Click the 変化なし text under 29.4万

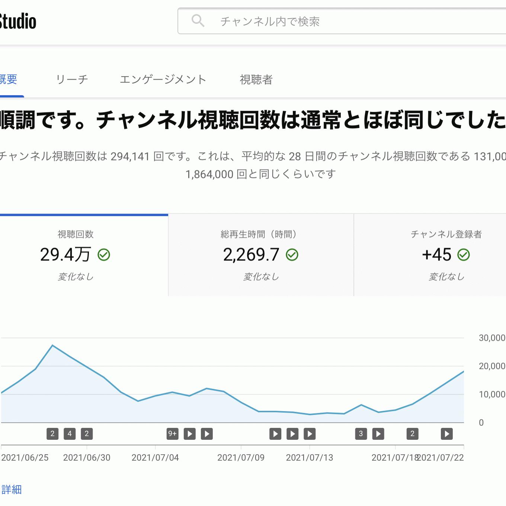(x=76, y=277)
